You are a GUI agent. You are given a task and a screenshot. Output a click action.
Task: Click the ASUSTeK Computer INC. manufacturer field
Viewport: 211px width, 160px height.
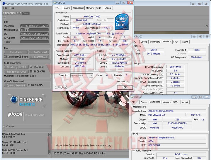[177, 111]
